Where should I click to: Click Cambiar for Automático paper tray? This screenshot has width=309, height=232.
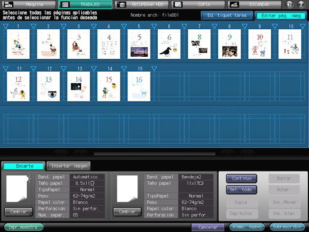coord(19,212)
